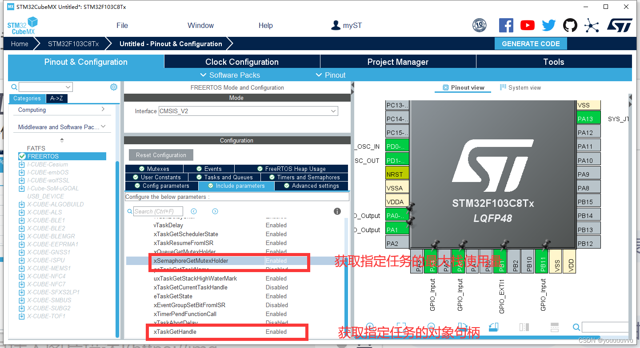Click the horizontal split layout icon

[554, 327]
